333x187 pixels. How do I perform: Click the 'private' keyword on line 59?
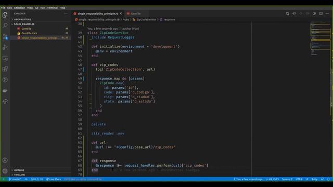98,124
